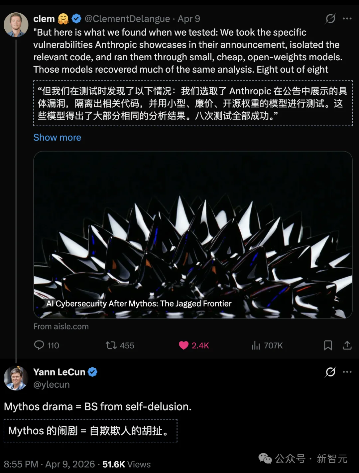Click Grok icon on clem's post
359x473 pixels.
coord(330,19)
